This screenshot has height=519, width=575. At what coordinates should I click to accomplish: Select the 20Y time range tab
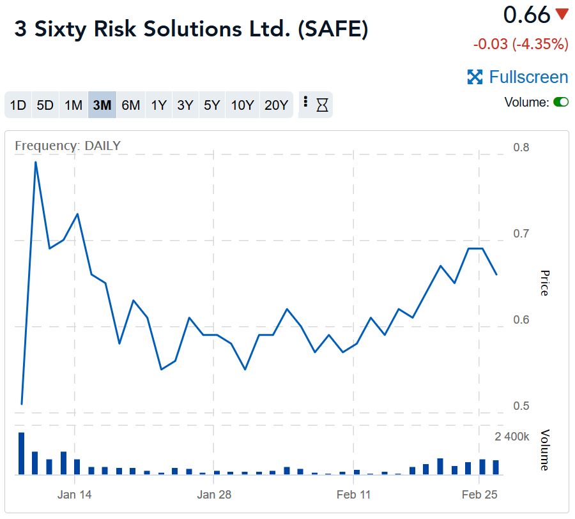tap(276, 105)
